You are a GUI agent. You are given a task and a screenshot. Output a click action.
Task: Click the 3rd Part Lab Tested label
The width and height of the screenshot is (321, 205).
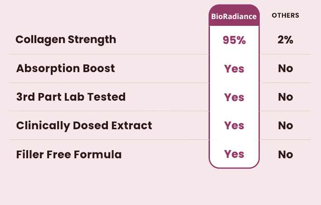(71, 97)
